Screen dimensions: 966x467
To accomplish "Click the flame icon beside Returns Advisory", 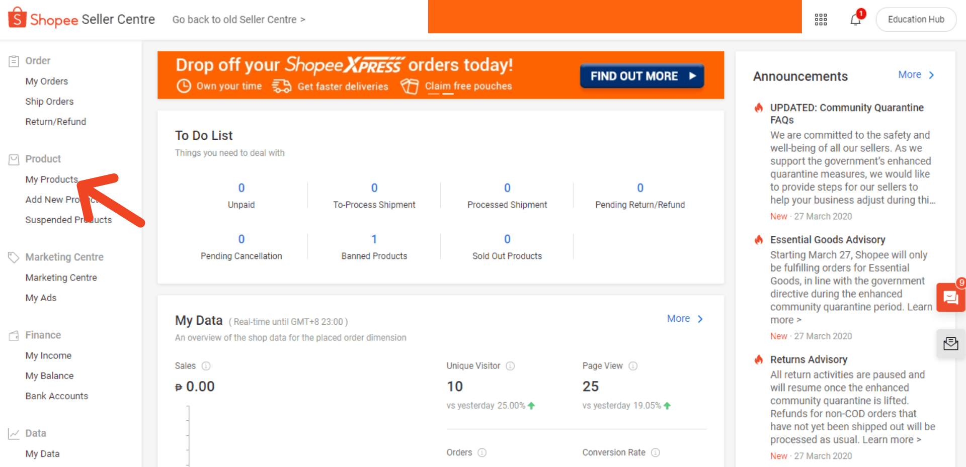I will [759, 359].
